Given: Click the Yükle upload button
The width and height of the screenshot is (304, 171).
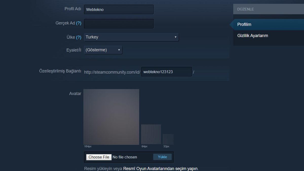Looking at the screenshot, I should click(x=162, y=157).
